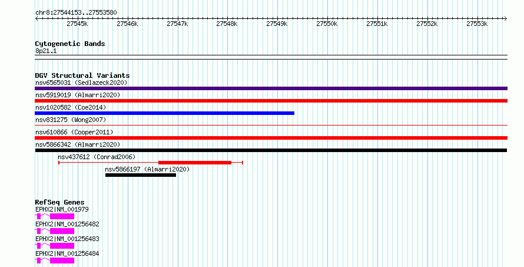This screenshot has width=524, height=267.
Task: Click the right arrowhead of the ruler
Action: coord(506,19)
